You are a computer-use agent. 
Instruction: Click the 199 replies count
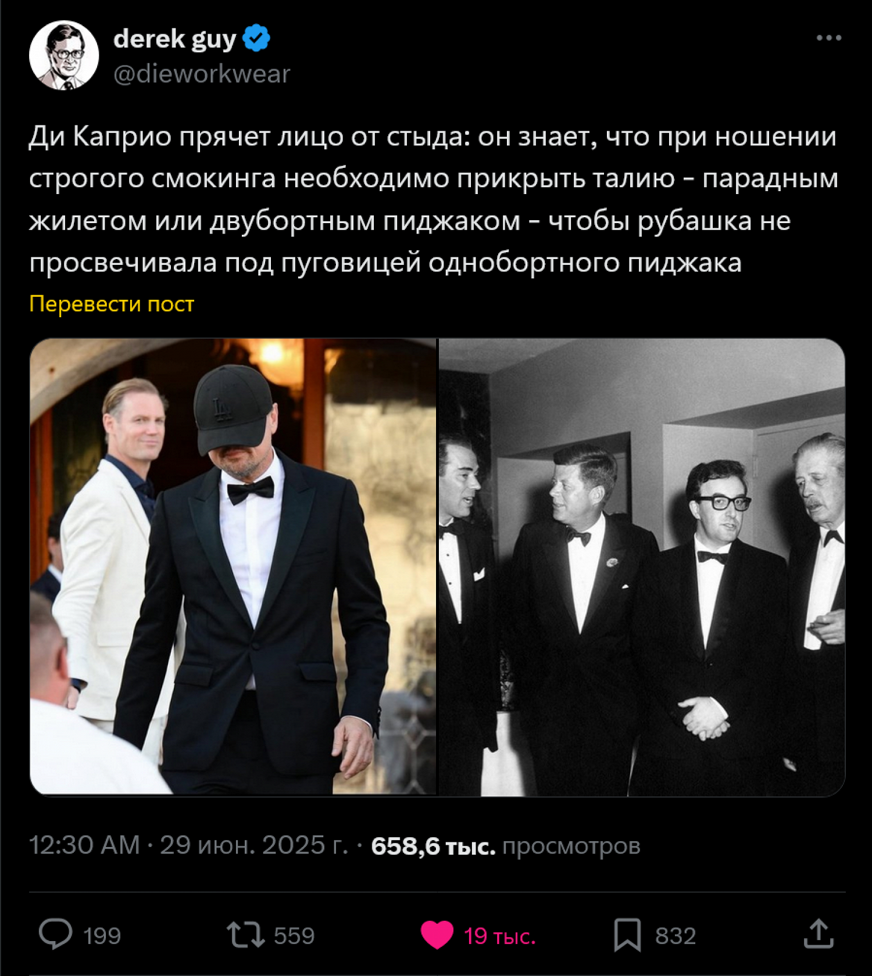click(102, 936)
